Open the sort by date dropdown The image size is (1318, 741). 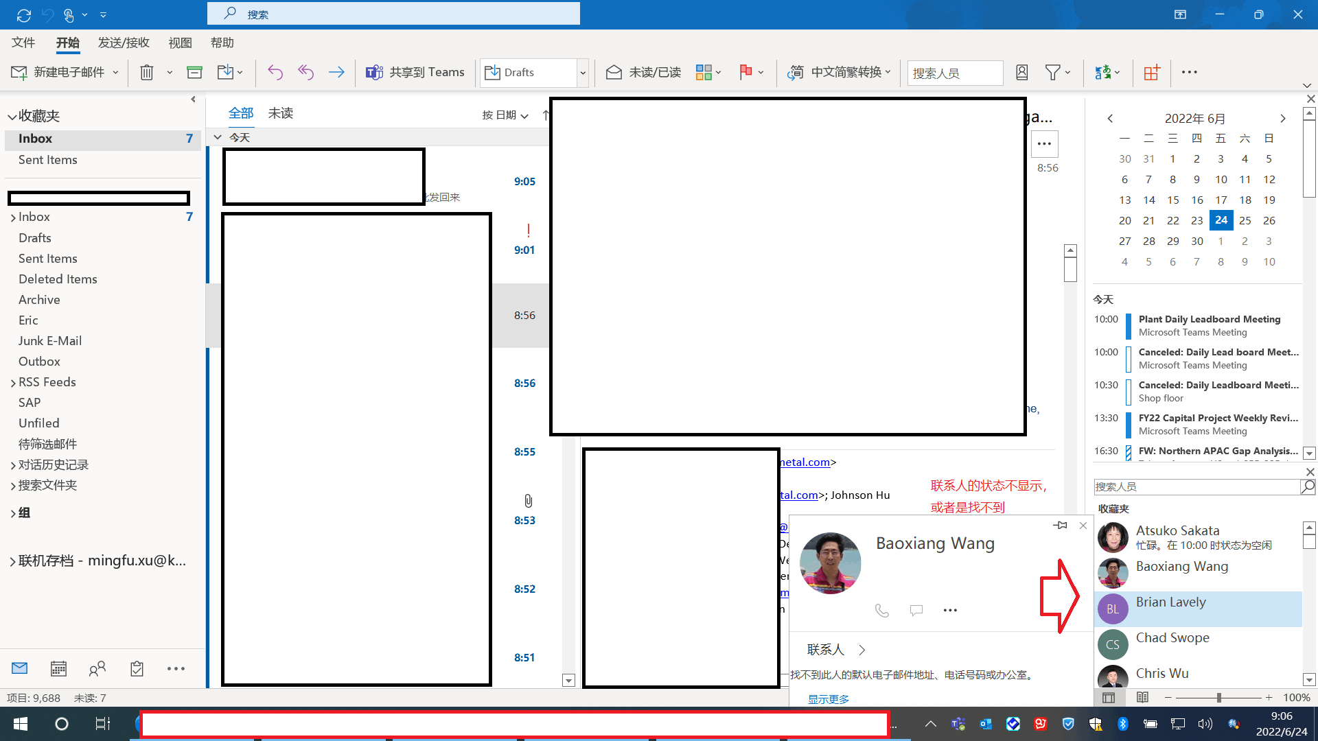(505, 115)
